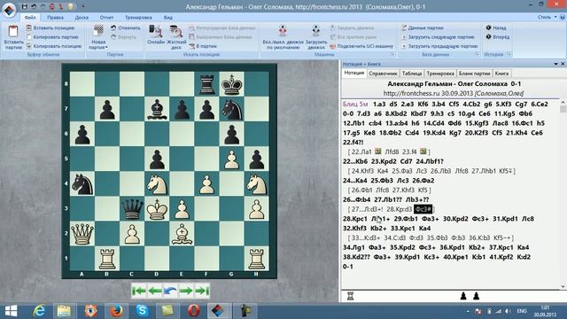Click move 22.f4?! in the notation
The height and width of the screenshot is (319, 567).
(353, 142)
